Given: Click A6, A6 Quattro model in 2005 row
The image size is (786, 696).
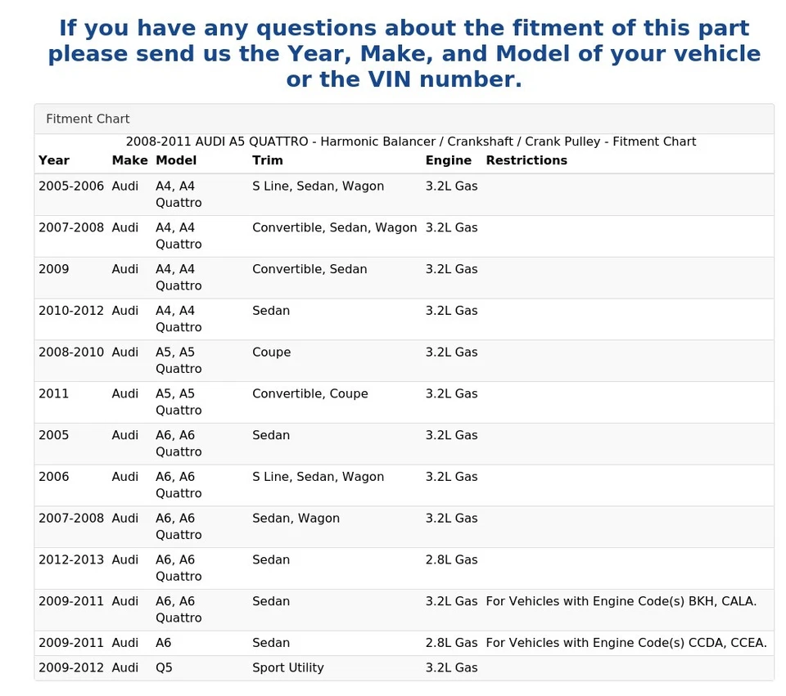Looking at the screenshot, I should coord(178,443).
